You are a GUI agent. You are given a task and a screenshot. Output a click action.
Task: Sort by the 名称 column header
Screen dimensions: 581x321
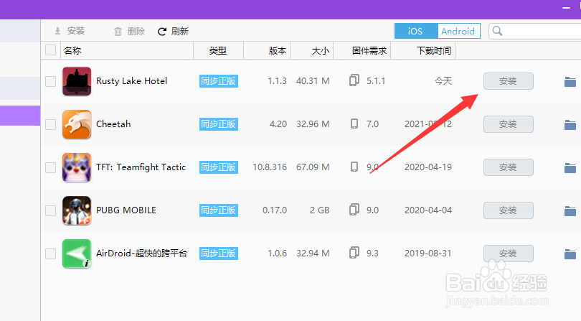tap(127, 50)
